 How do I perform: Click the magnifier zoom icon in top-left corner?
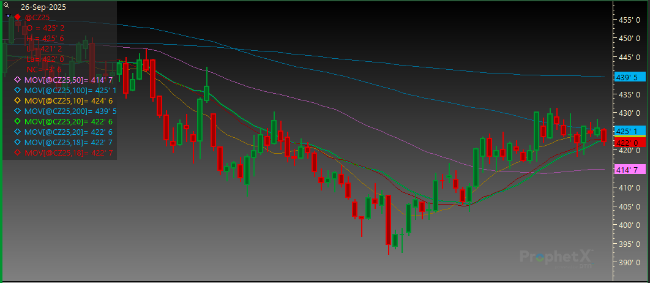click(6, 4)
